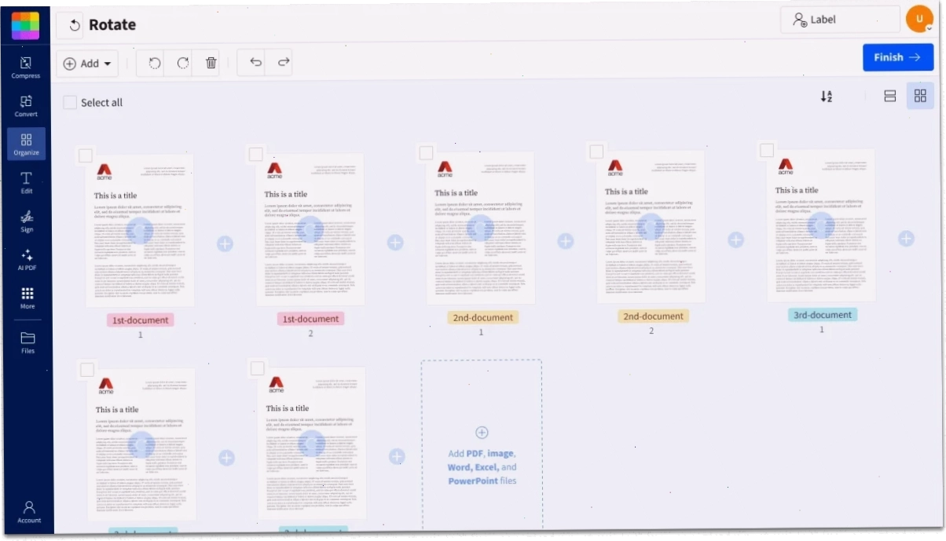
Task: Insert file after 2nd-document page 2
Action: click(735, 239)
